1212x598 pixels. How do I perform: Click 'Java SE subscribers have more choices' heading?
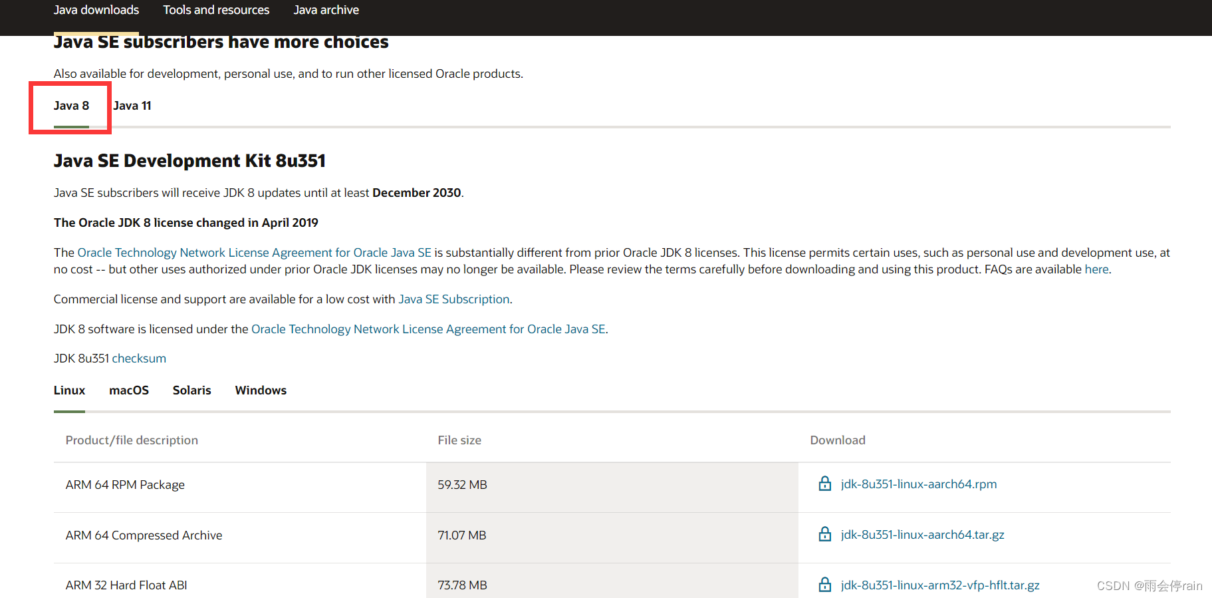point(221,43)
